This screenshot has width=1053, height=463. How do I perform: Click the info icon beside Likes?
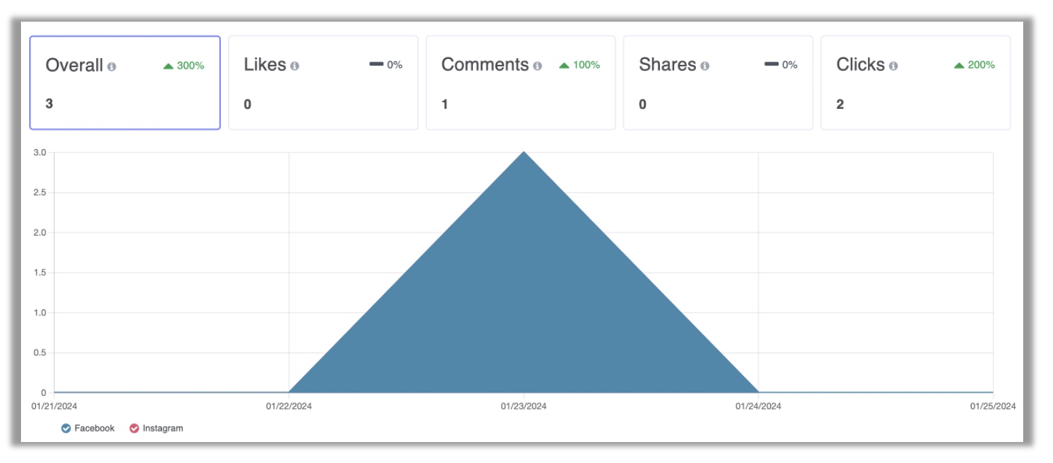[295, 66]
